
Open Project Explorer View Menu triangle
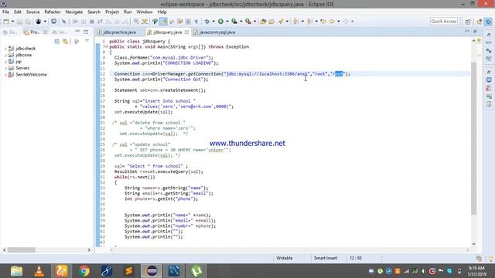(87, 41)
